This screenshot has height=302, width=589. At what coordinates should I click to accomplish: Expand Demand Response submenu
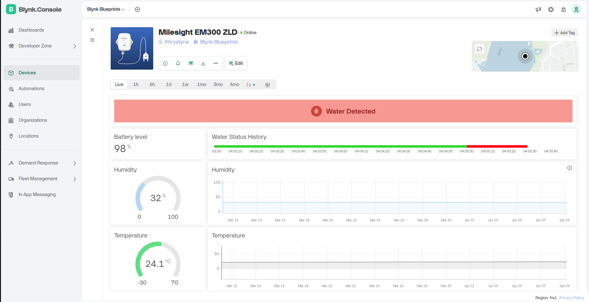coord(75,163)
